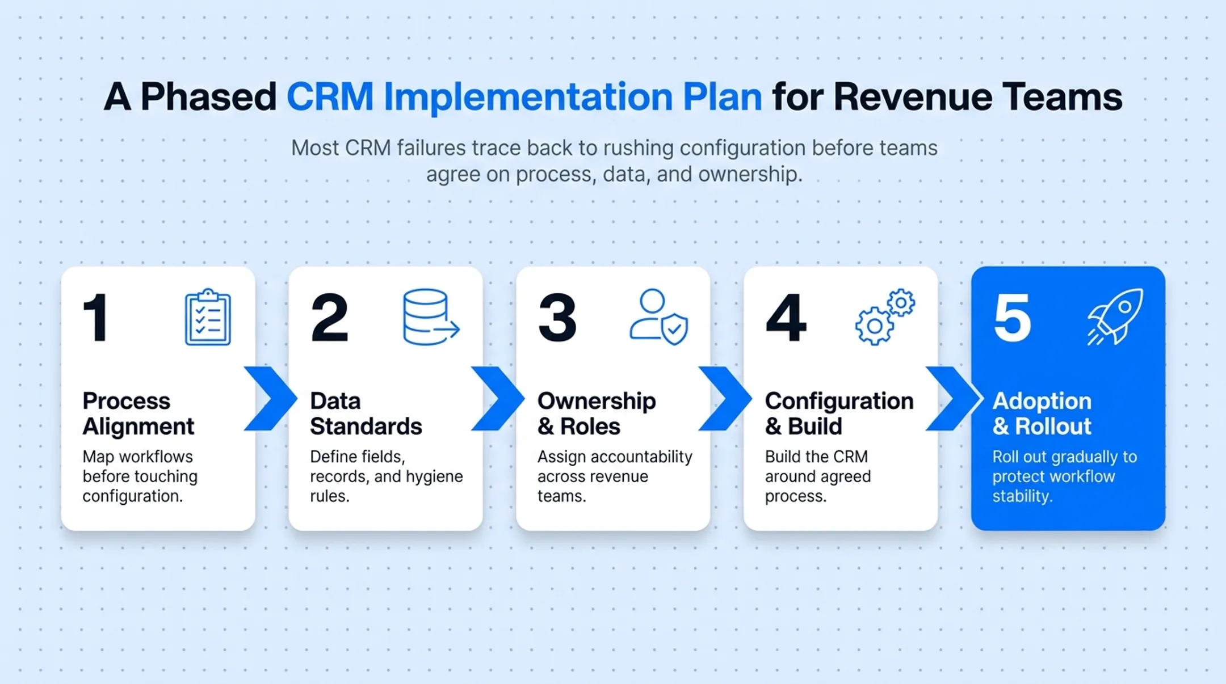Select the large number 2
Viewport: 1226px width, 684px height.
click(329, 317)
